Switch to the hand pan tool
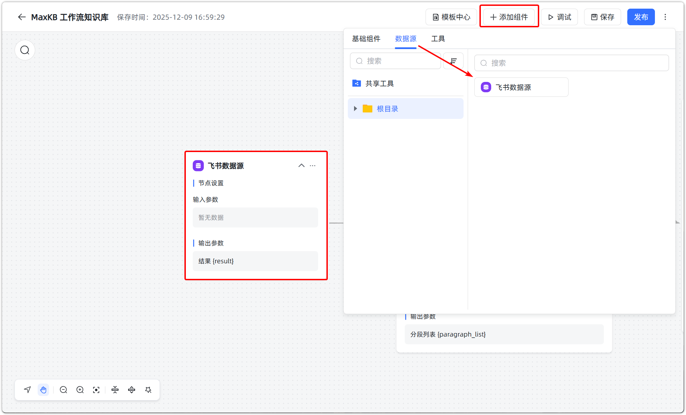This screenshot has height=415, width=686. 44,390
